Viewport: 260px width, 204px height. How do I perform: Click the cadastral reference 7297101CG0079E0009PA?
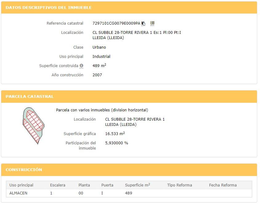point(116,23)
